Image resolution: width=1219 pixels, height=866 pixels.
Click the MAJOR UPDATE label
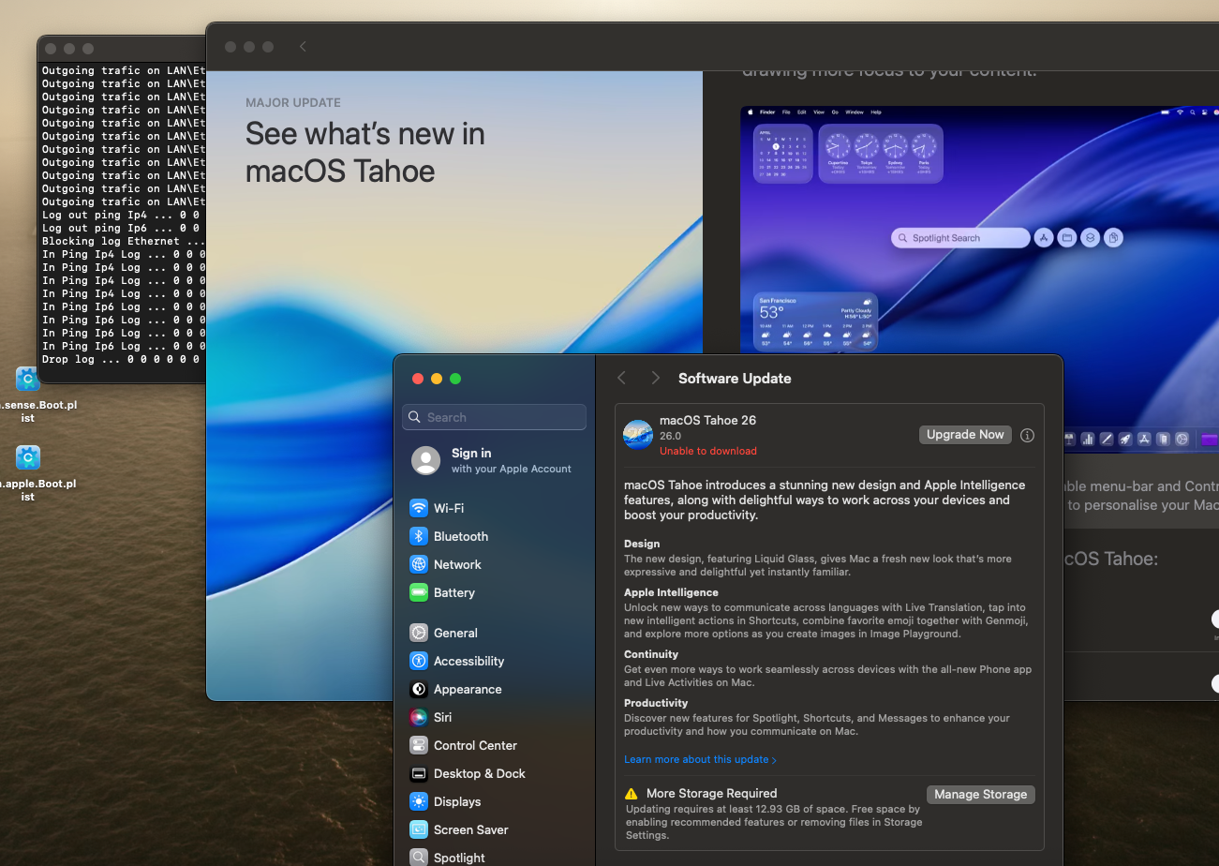[x=293, y=102]
